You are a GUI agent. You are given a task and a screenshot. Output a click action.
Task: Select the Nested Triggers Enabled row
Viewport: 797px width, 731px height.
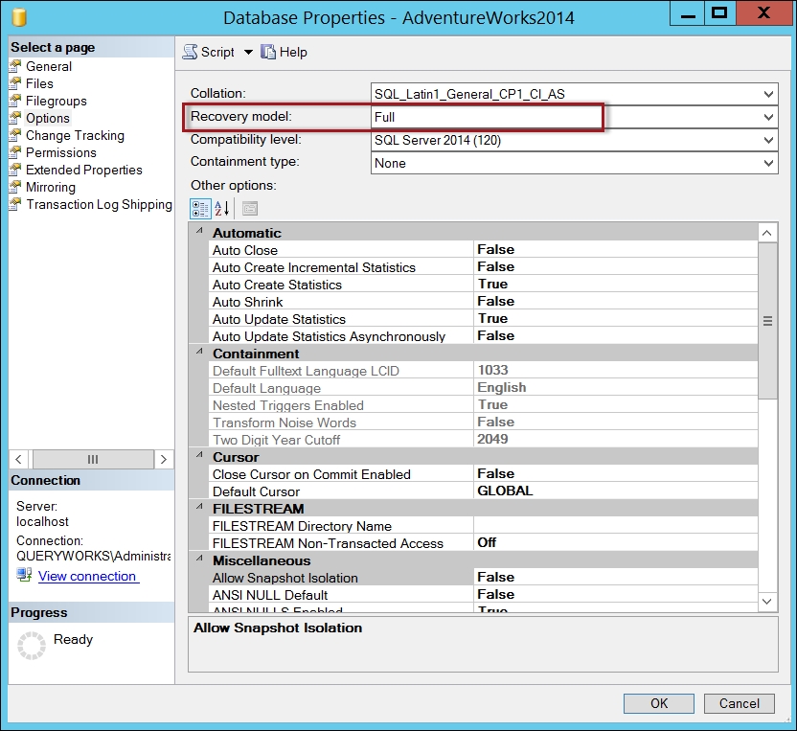pyautogui.click(x=483, y=405)
